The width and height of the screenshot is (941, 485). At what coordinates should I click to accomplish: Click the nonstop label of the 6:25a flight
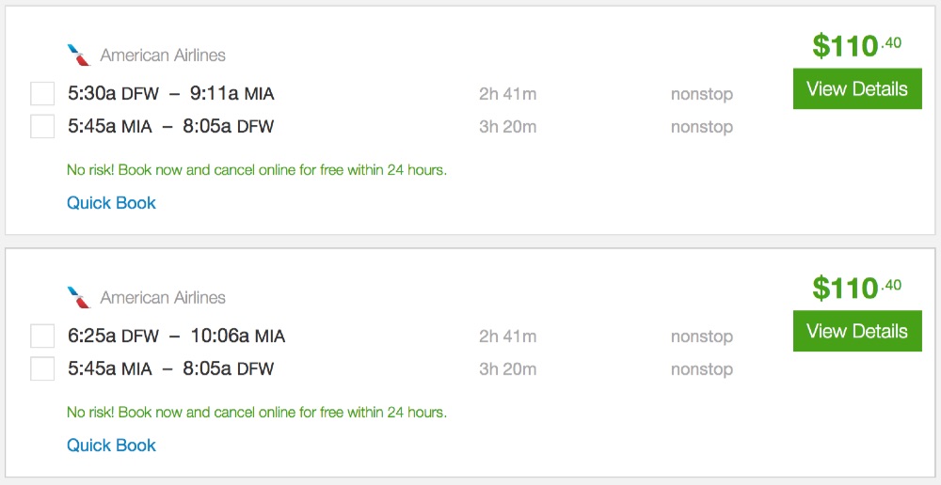tap(701, 336)
